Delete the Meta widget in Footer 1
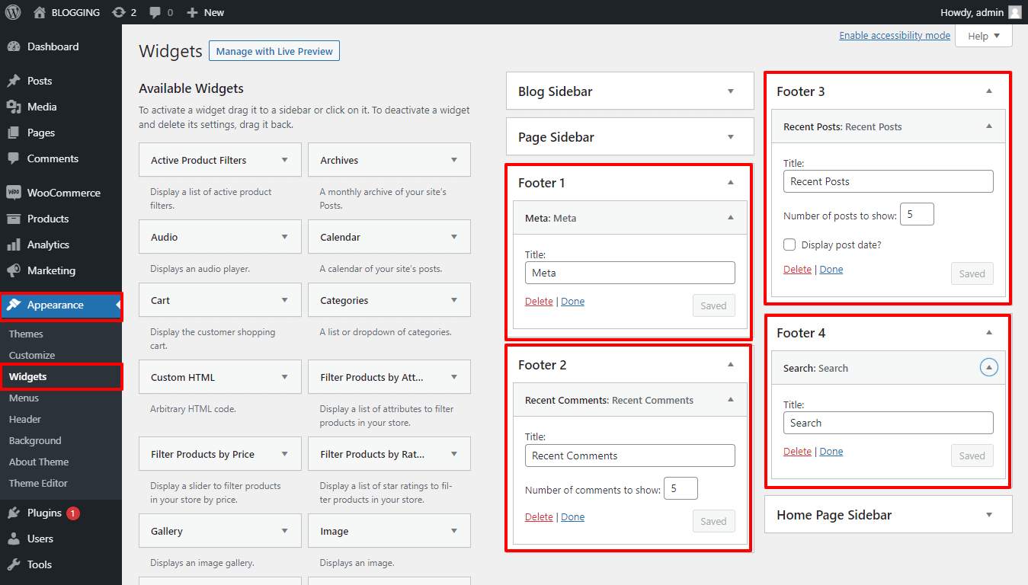This screenshot has height=585, width=1028. click(x=539, y=302)
